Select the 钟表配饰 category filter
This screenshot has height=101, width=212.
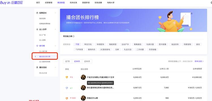pyautogui.click(x=100, y=44)
